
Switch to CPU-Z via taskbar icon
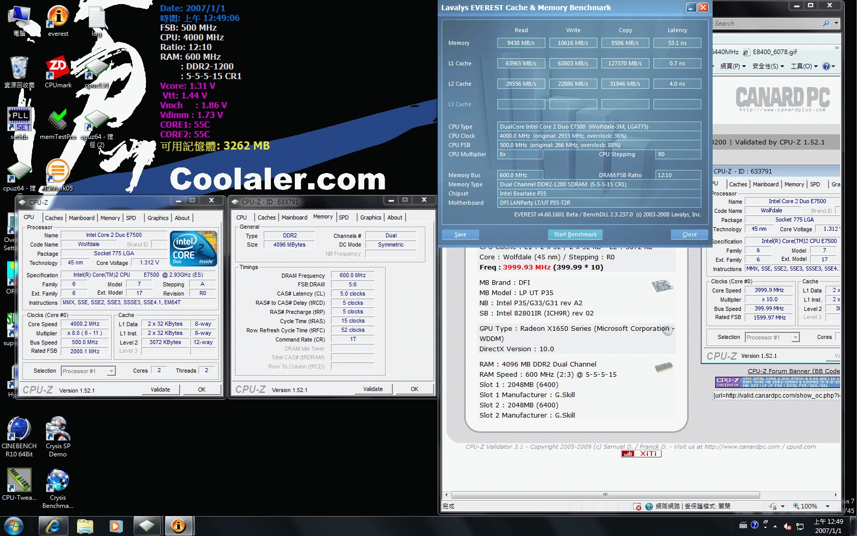click(147, 526)
